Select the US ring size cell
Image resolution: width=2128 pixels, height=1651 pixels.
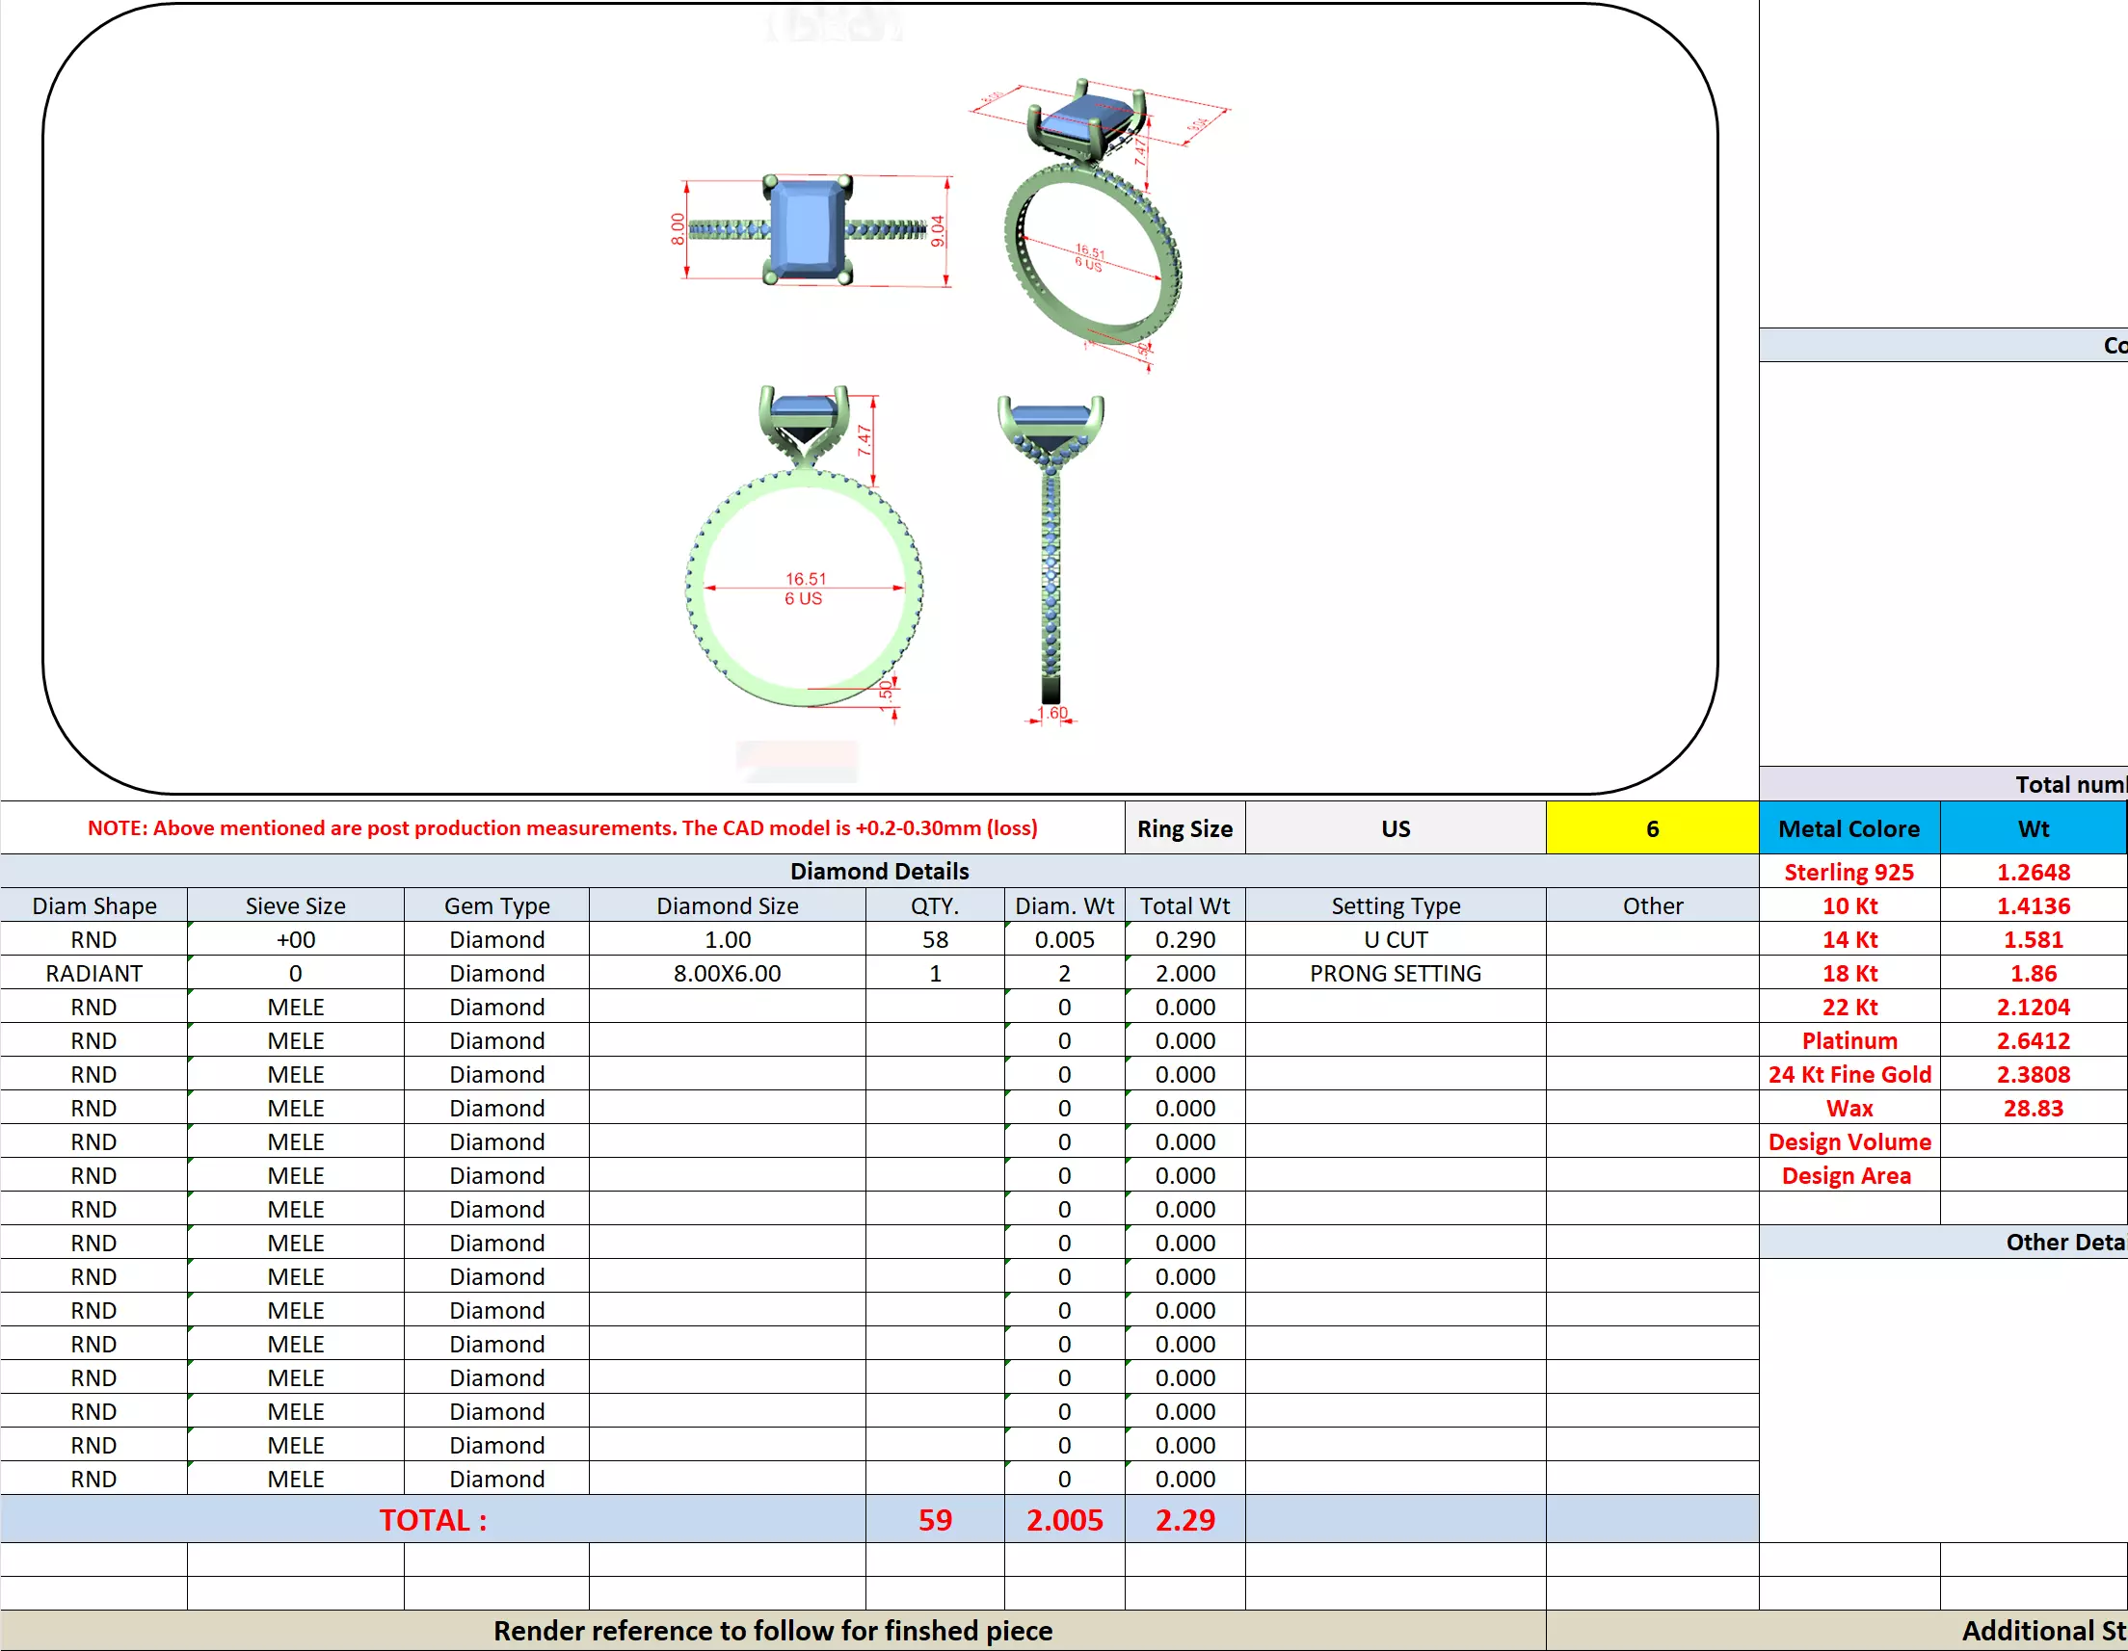click(x=1395, y=828)
